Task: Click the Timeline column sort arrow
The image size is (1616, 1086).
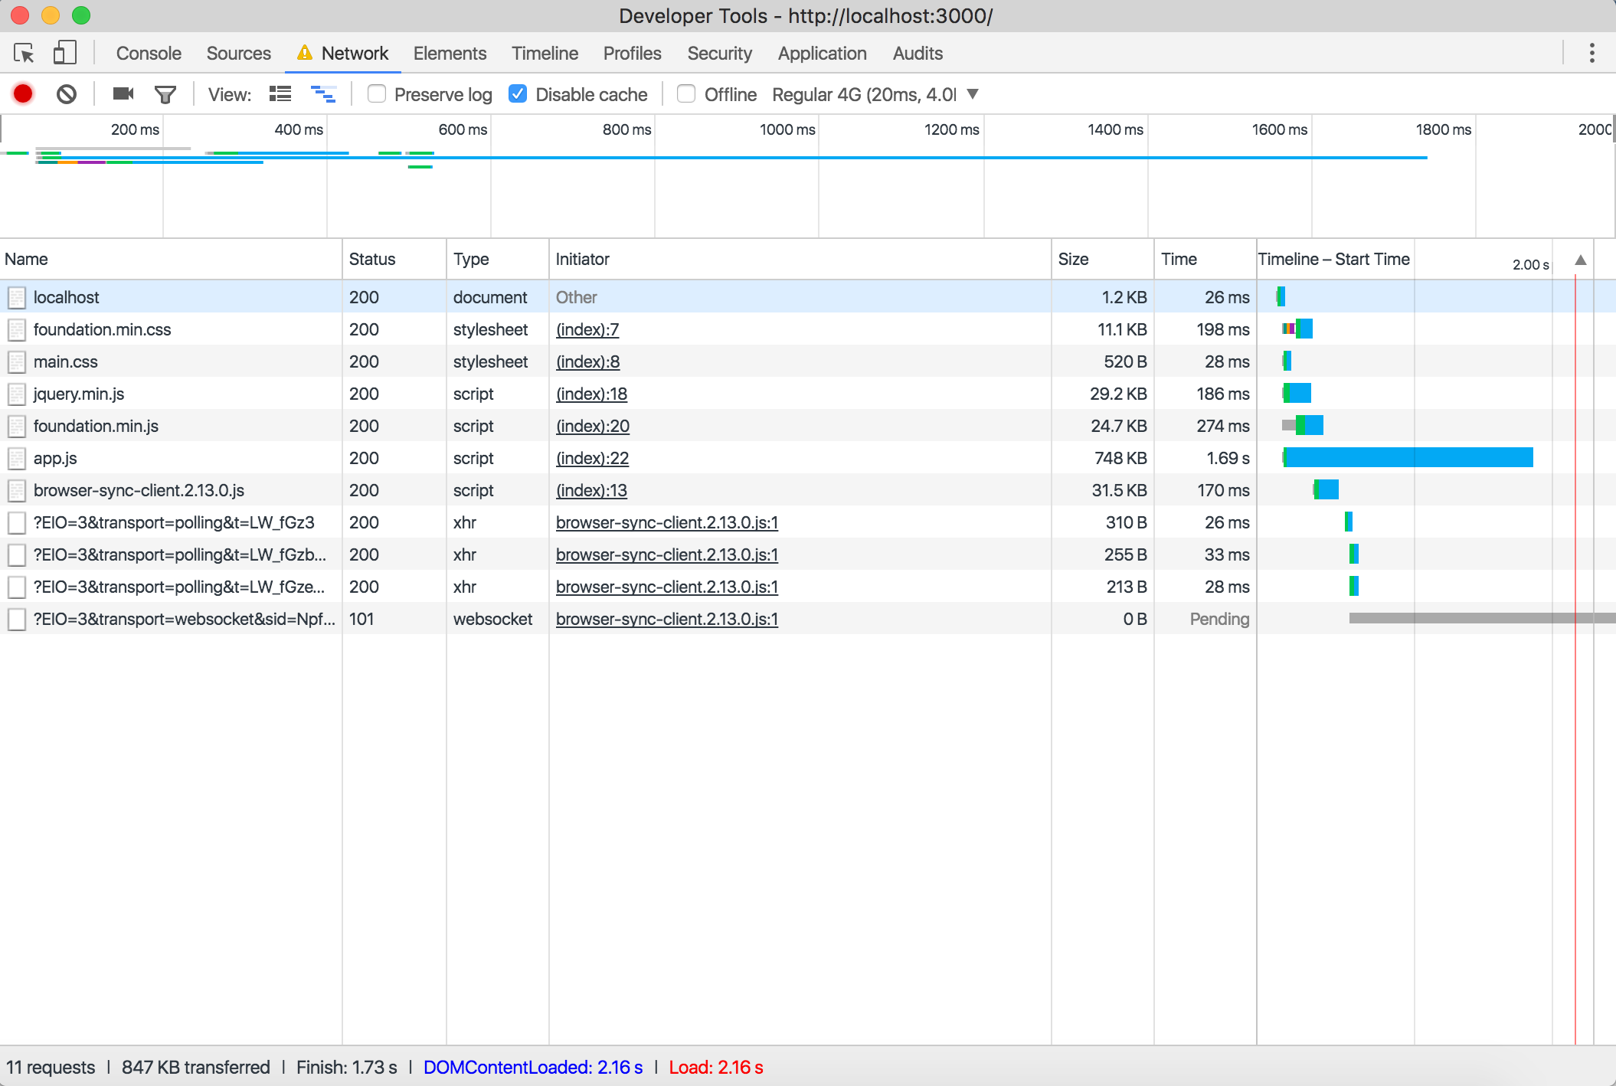Action: (x=1580, y=260)
